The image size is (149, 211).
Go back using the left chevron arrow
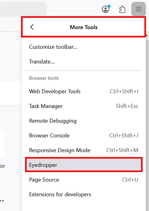[32, 27]
